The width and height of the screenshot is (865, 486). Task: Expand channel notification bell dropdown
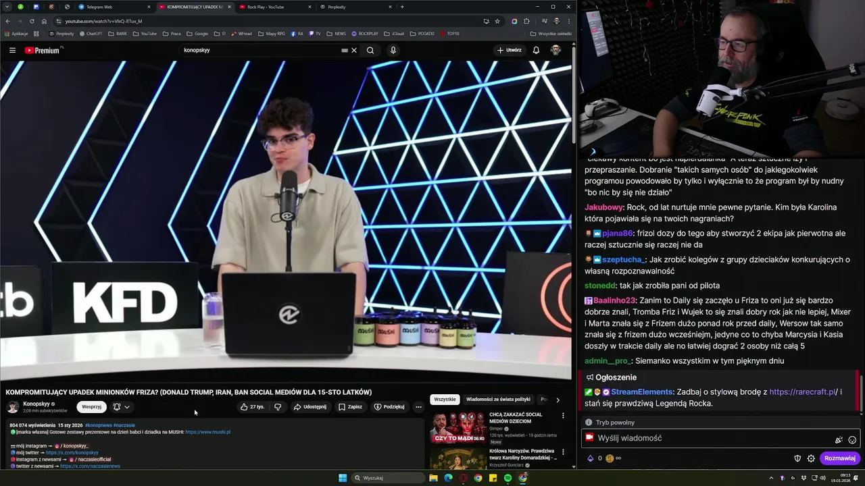click(x=122, y=407)
